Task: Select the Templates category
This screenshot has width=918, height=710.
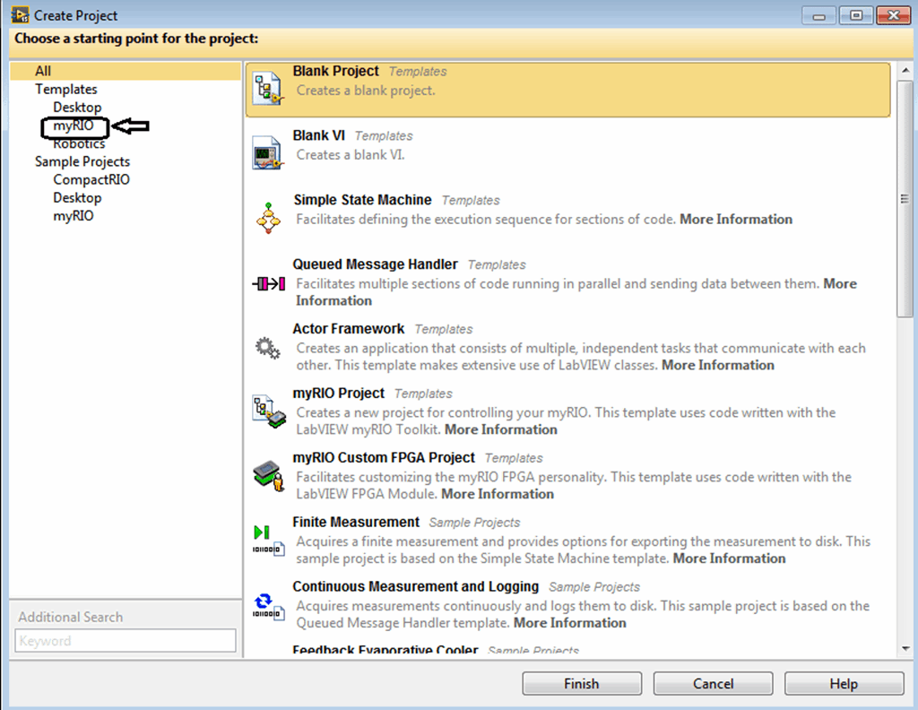Action: pos(66,89)
